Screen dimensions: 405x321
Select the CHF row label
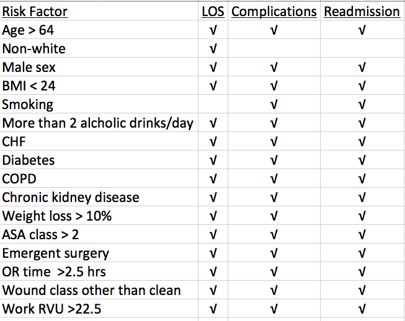(x=99, y=141)
